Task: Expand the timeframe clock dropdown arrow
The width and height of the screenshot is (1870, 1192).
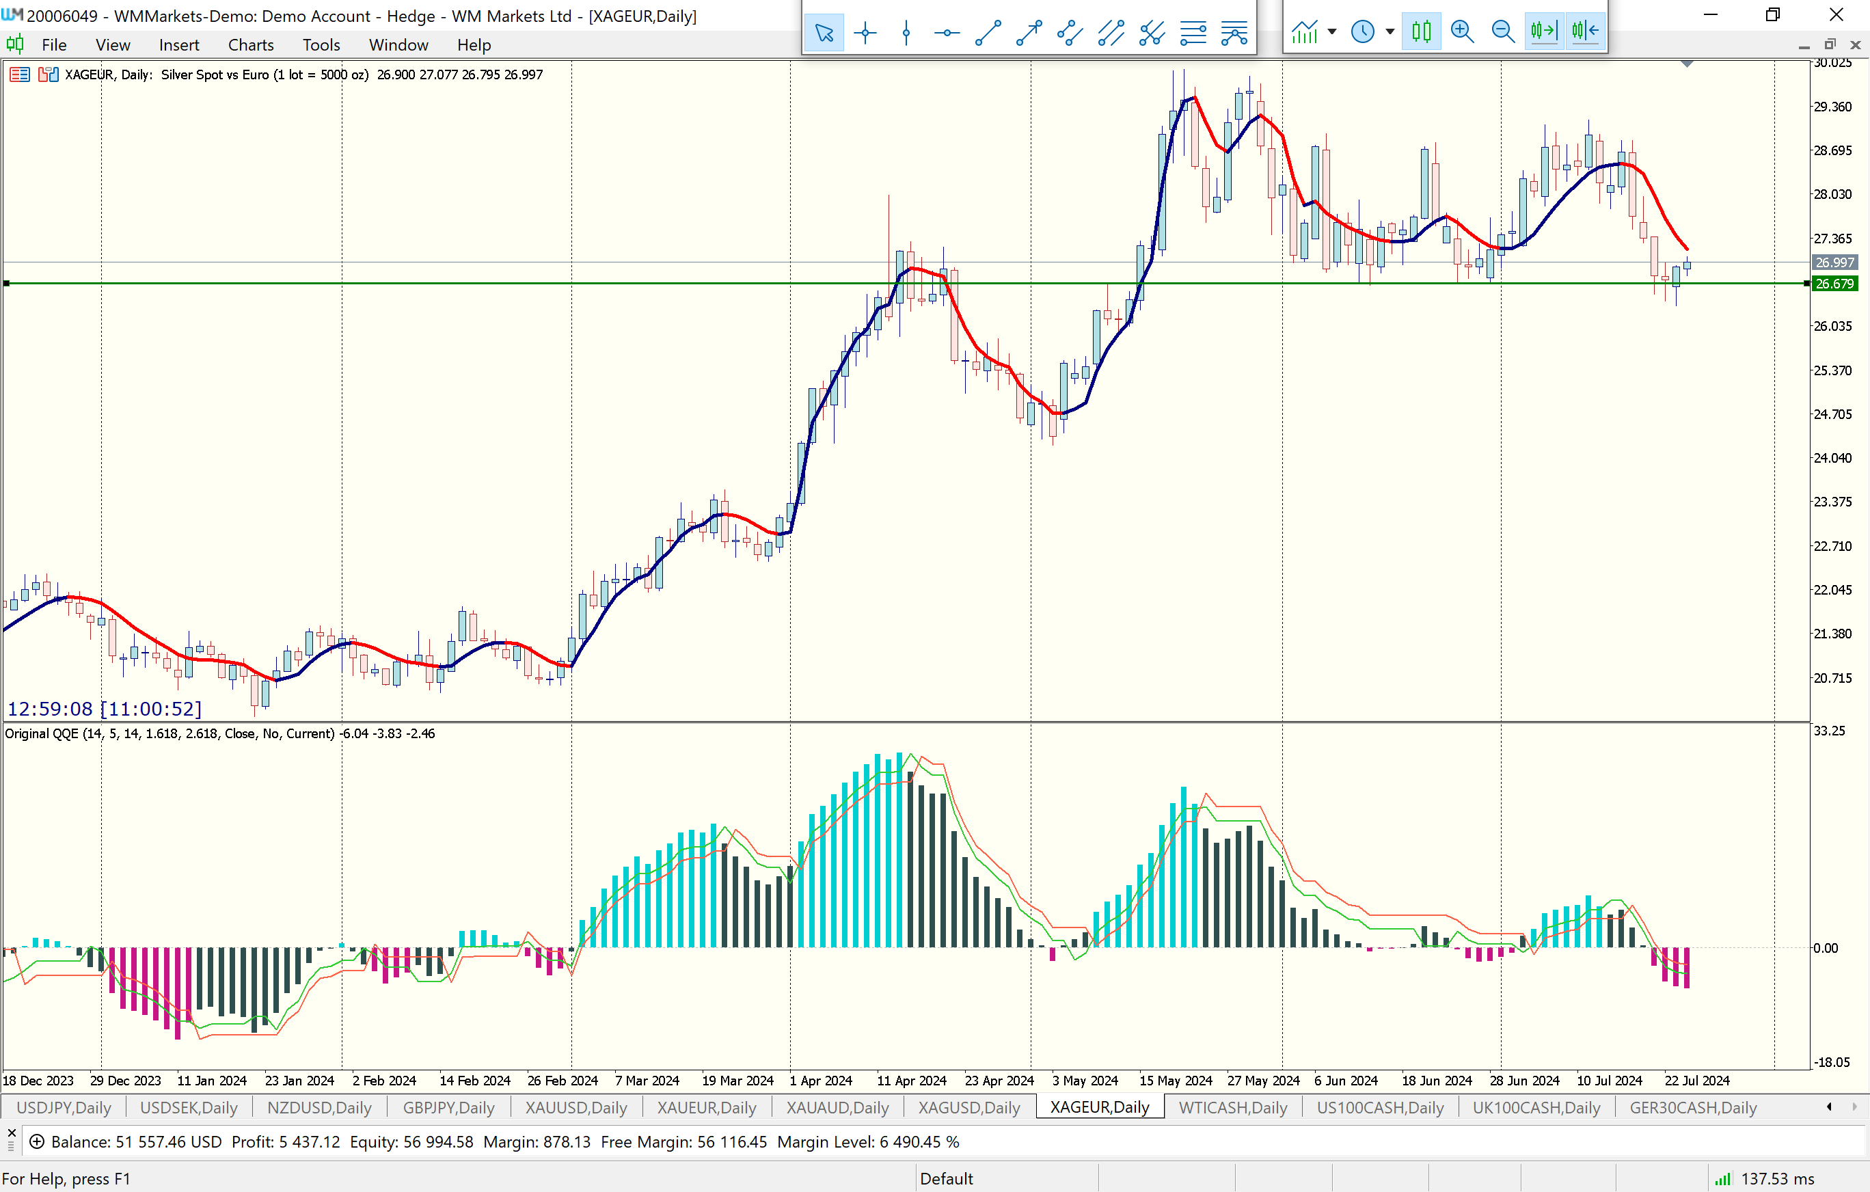Action: pos(1390,32)
